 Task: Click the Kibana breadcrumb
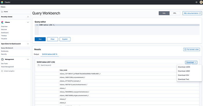click(3, 7)
